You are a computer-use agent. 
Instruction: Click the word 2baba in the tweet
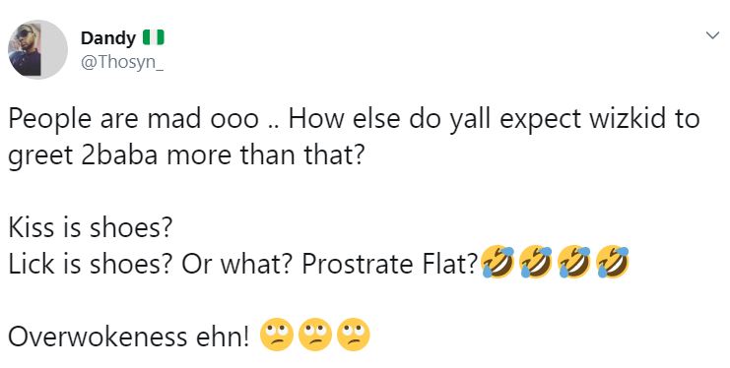[x=119, y=154]
